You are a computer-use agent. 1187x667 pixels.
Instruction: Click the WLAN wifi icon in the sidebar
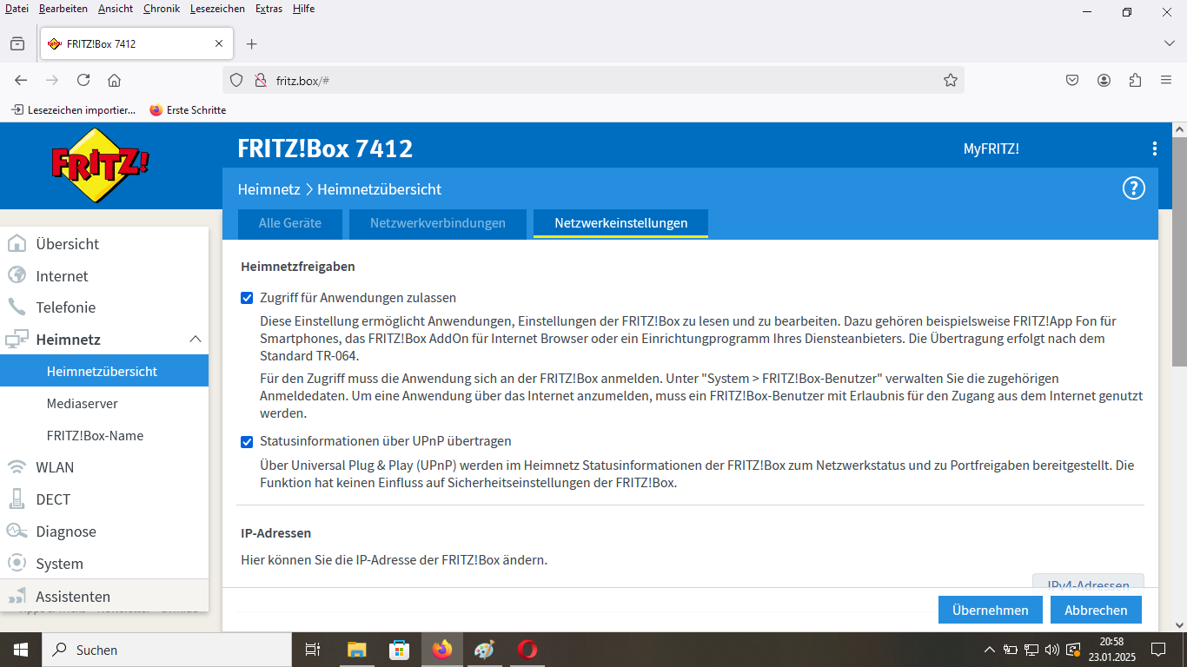click(17, 467)
